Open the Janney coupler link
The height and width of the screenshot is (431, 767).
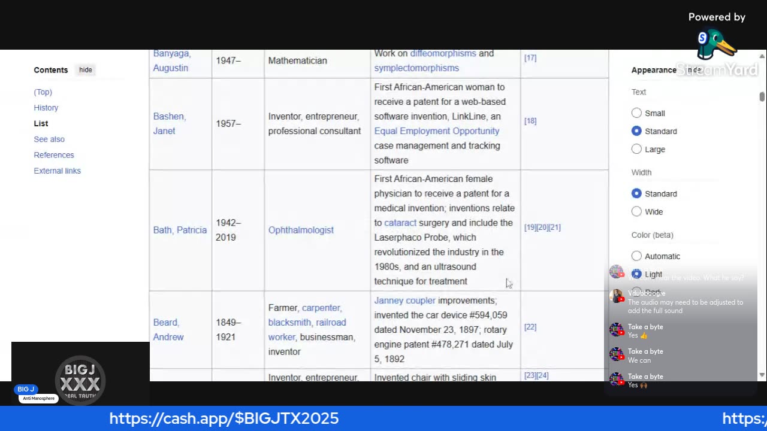pyautogui.click(x=405, y=301)
